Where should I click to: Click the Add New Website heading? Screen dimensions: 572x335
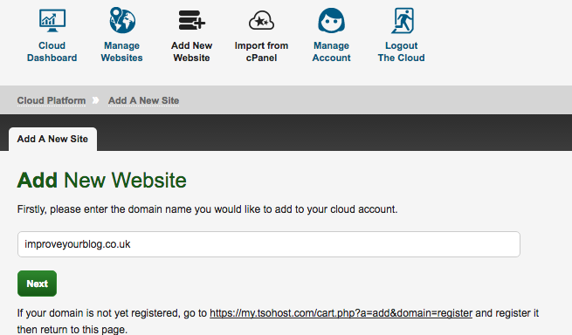pyautogui.click(x=102, y=180)
